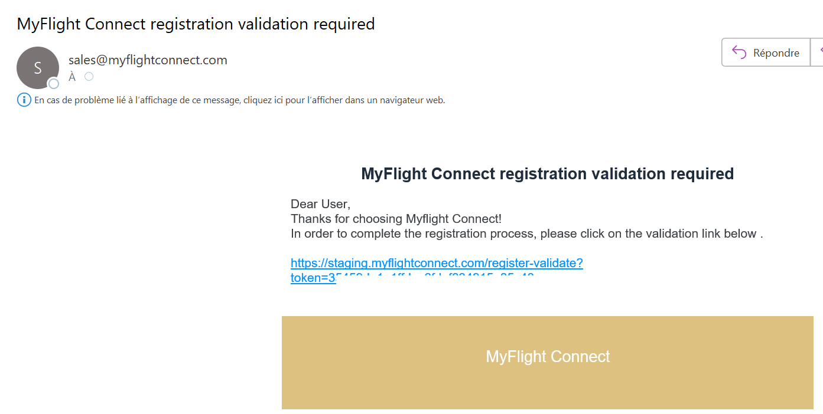Click the purple reply arrow icon
The image size is (823, 414).
(739, 52)
